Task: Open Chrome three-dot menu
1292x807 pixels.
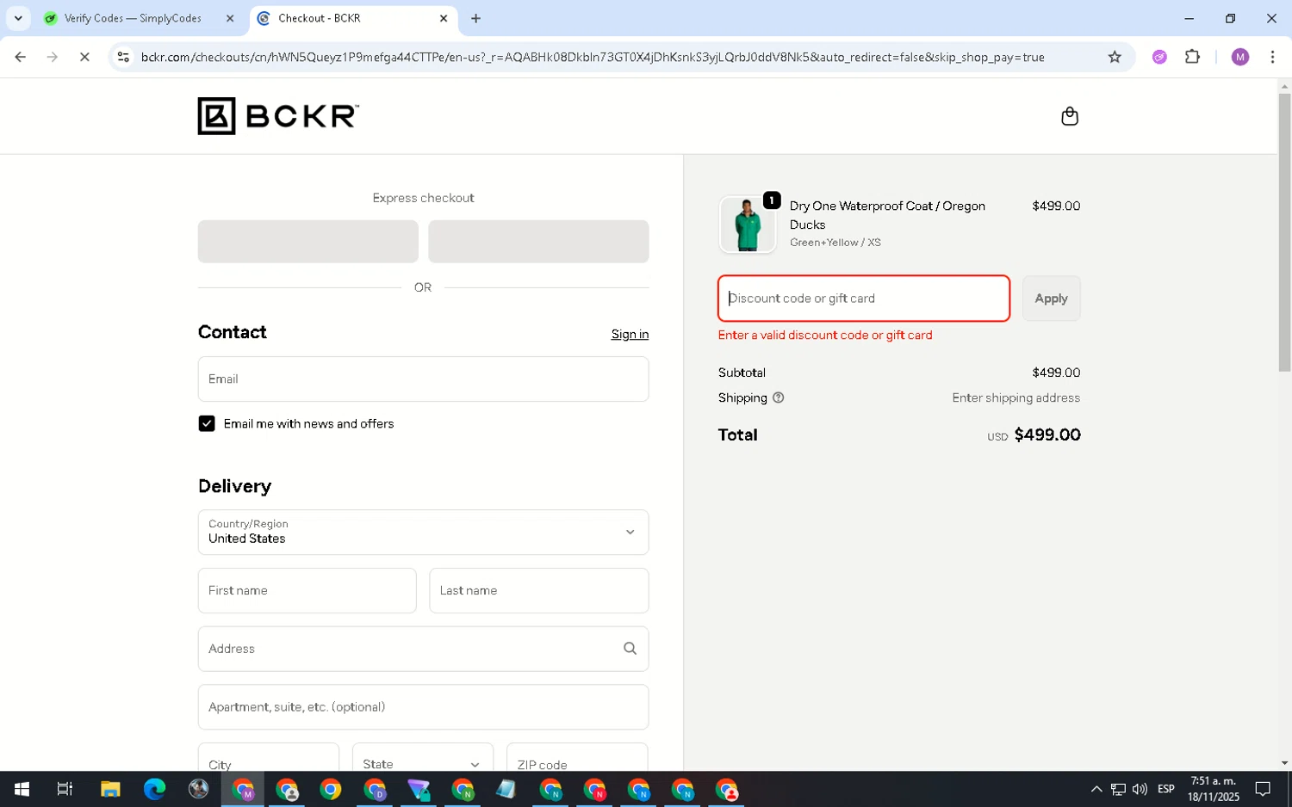Action: coord(1272,57)
